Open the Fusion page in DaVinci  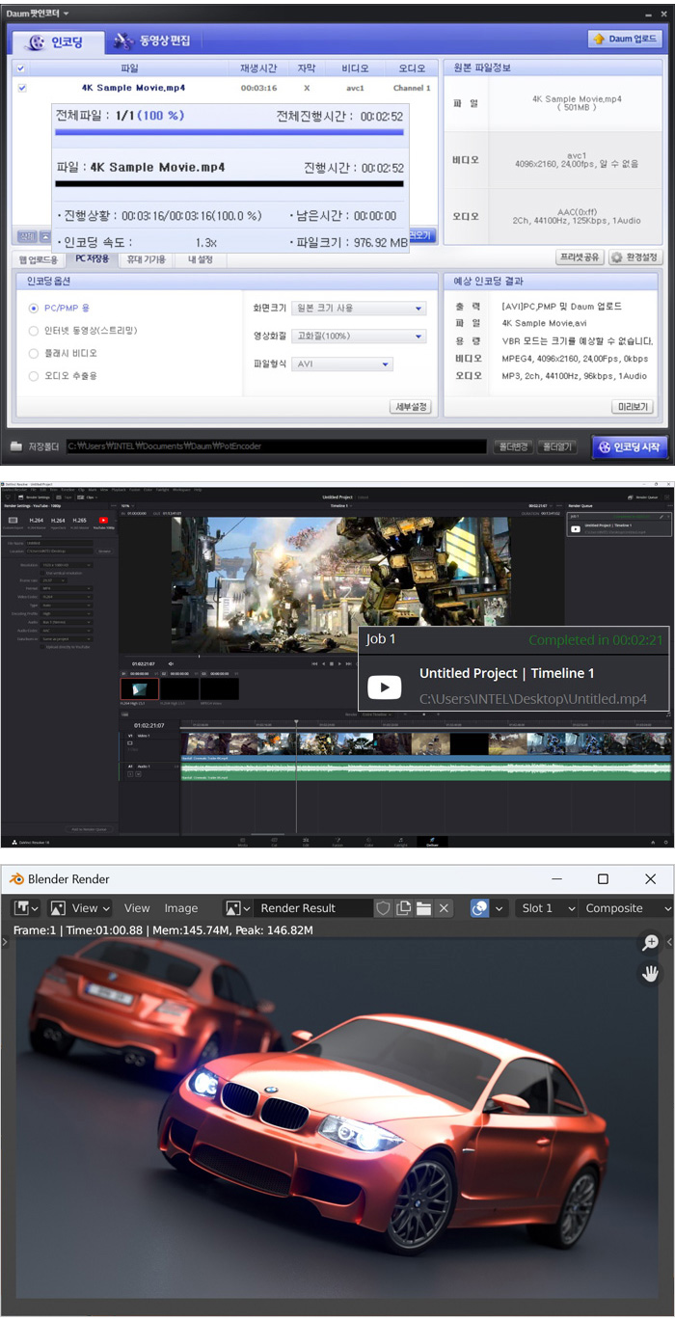337,842
